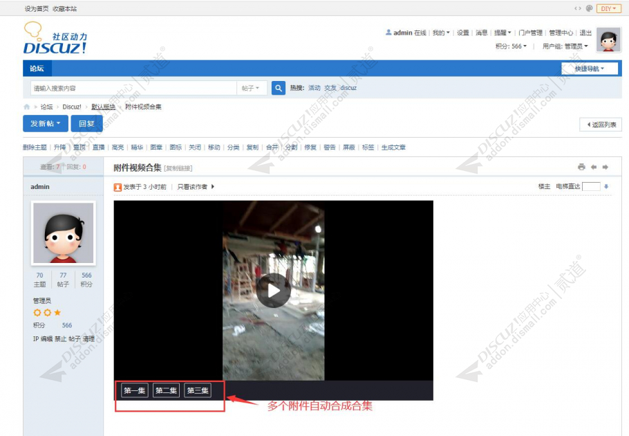The image size is (629, 436).
Task: Select episode 第三集
Action: click(x=198, y=390)
